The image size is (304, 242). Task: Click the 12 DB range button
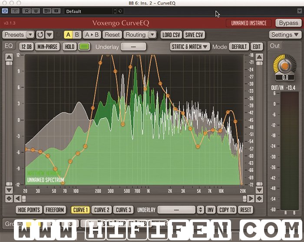click(x=26, y=47)
